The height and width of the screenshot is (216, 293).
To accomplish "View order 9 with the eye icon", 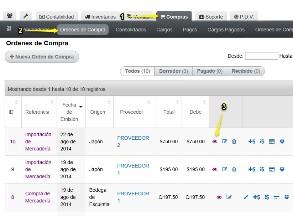I will [x=215, y=169].
